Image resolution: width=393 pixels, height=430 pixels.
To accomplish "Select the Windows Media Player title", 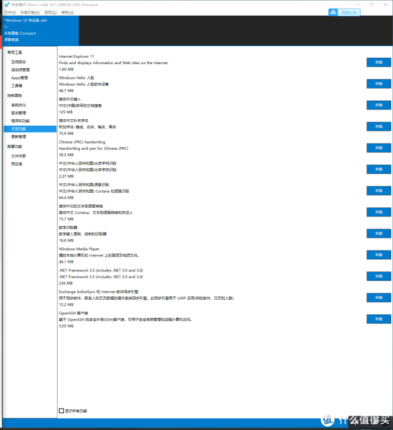I will [79, 249].
